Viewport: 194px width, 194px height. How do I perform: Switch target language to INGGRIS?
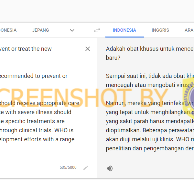pos(160,30)
